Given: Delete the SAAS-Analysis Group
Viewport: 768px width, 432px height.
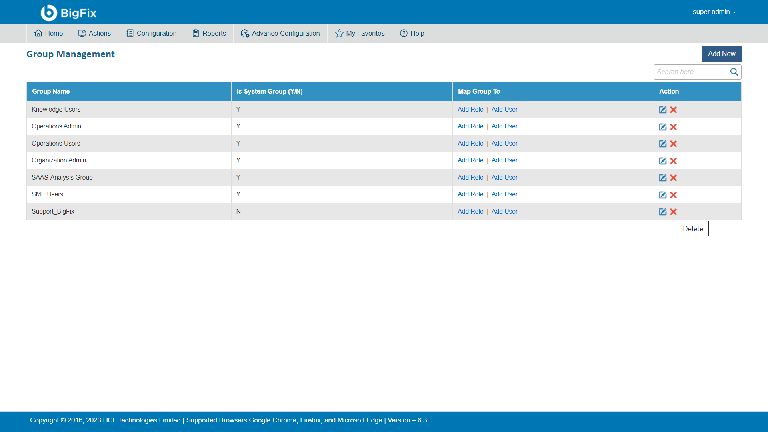Looking at the screenshot, I should point(673,178).
